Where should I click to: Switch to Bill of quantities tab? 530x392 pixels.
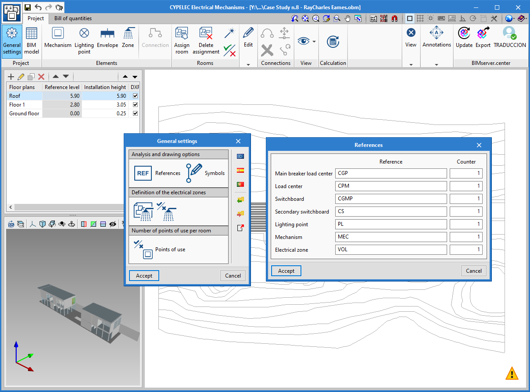tap(73, 18)
